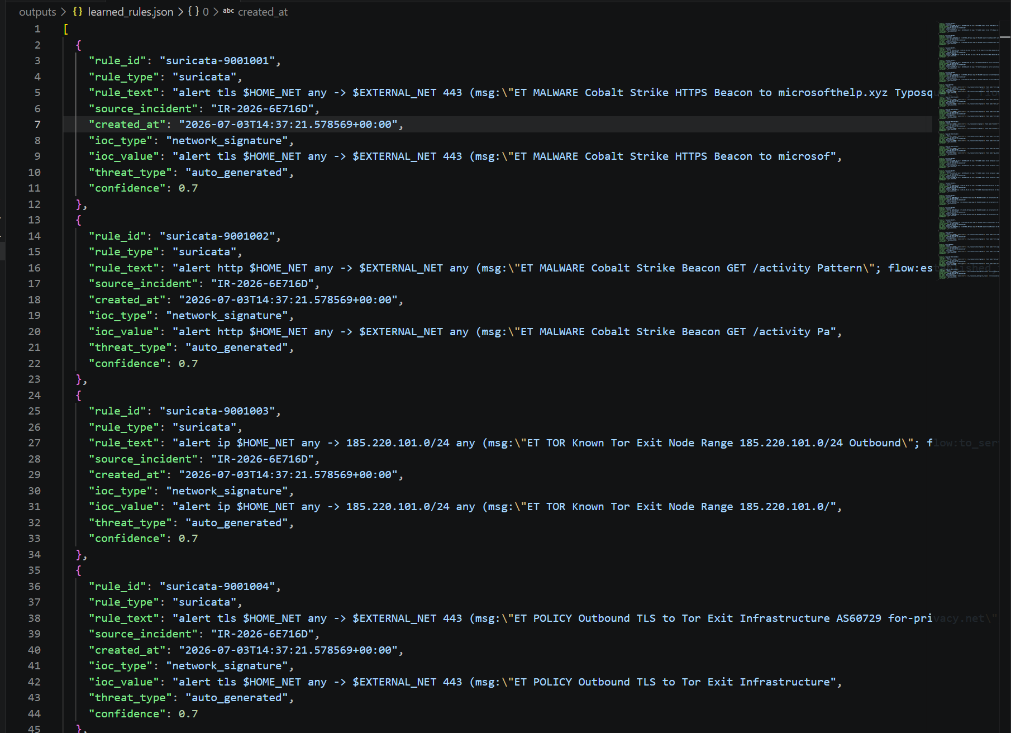The width and height of the screenshot is (1011, 733).
Task: Click confidence 0.7 on line 44
Action: pos(188,714)
